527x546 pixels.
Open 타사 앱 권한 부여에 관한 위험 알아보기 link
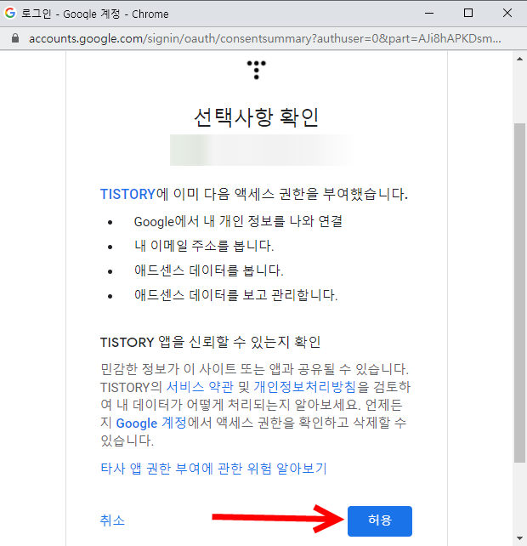point(213,469)
